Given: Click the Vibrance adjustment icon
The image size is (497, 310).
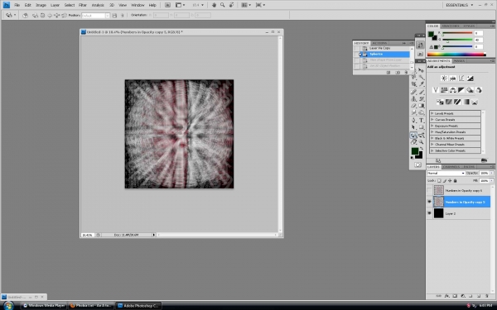Looking at the screenshot, I should click(436, 90).
